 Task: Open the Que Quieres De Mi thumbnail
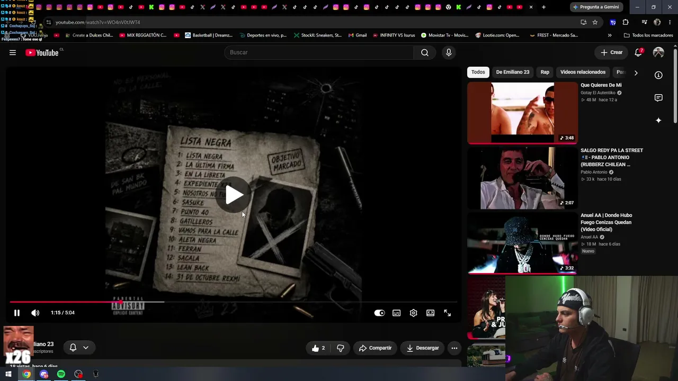coord(522,112)
